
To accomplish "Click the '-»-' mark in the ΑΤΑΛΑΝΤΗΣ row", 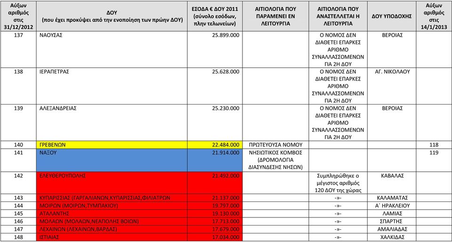I will point(338,214).
